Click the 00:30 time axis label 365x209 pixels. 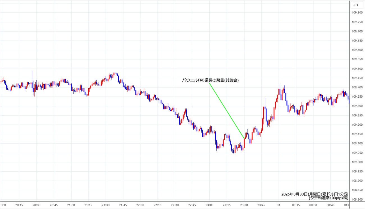click(x=313, y=205)
